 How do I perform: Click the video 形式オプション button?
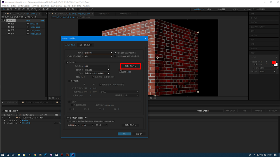point(130,66)
